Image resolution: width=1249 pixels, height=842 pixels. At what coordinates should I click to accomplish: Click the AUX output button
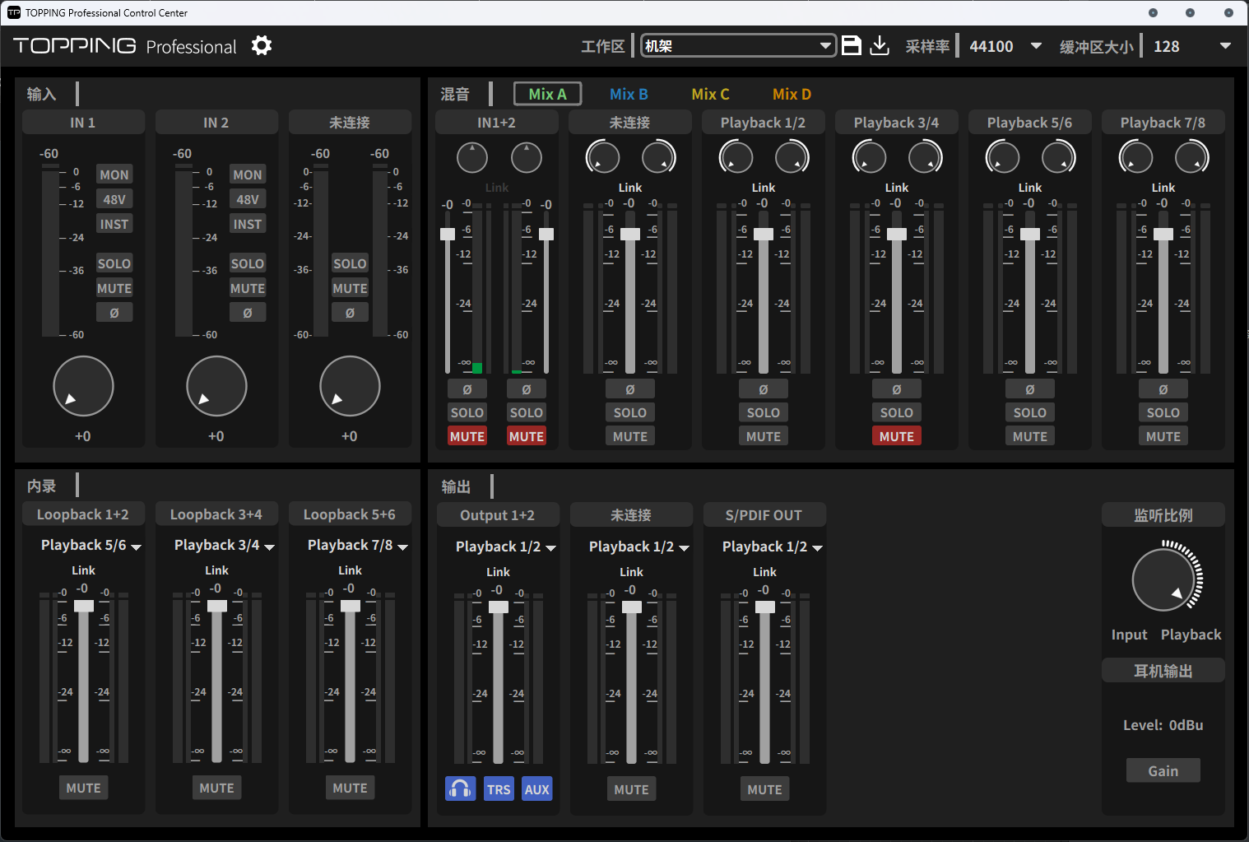click(x=536, y=789)
